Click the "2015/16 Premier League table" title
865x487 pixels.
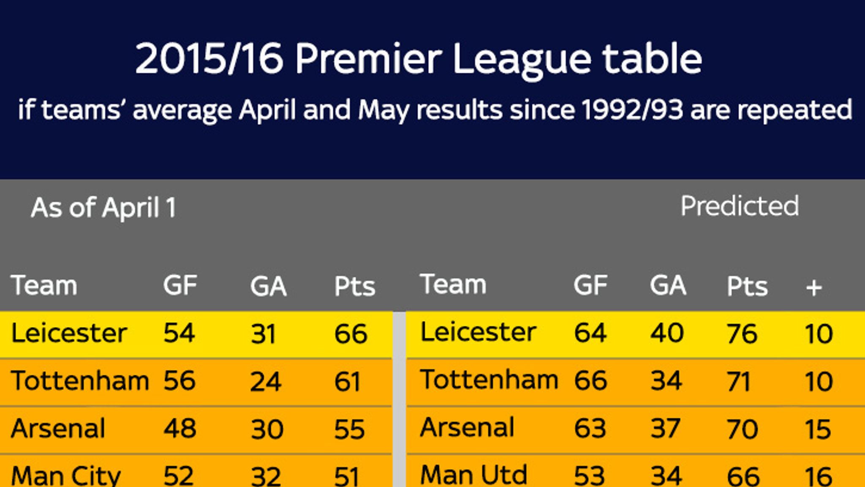[x=418, y=59]
